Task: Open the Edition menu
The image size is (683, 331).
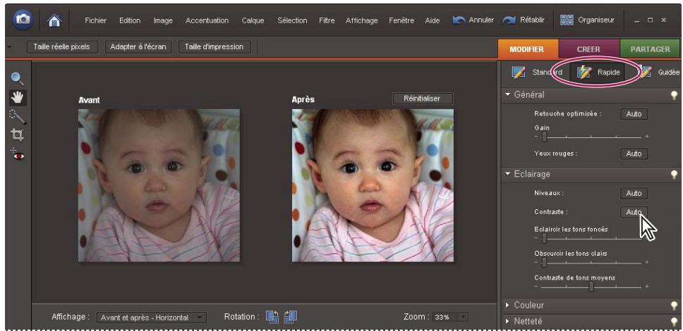Action: [x=130, y=20]
